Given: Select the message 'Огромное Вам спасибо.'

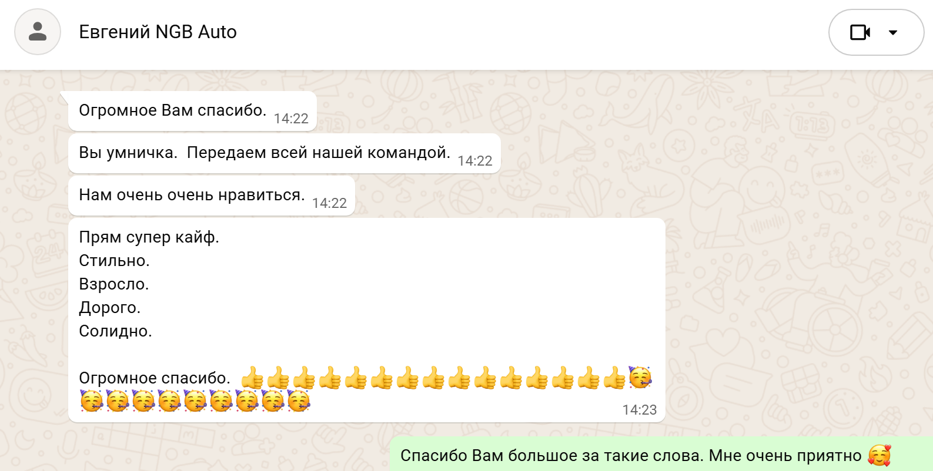Looking at the screenshot, I should point(192,111).
